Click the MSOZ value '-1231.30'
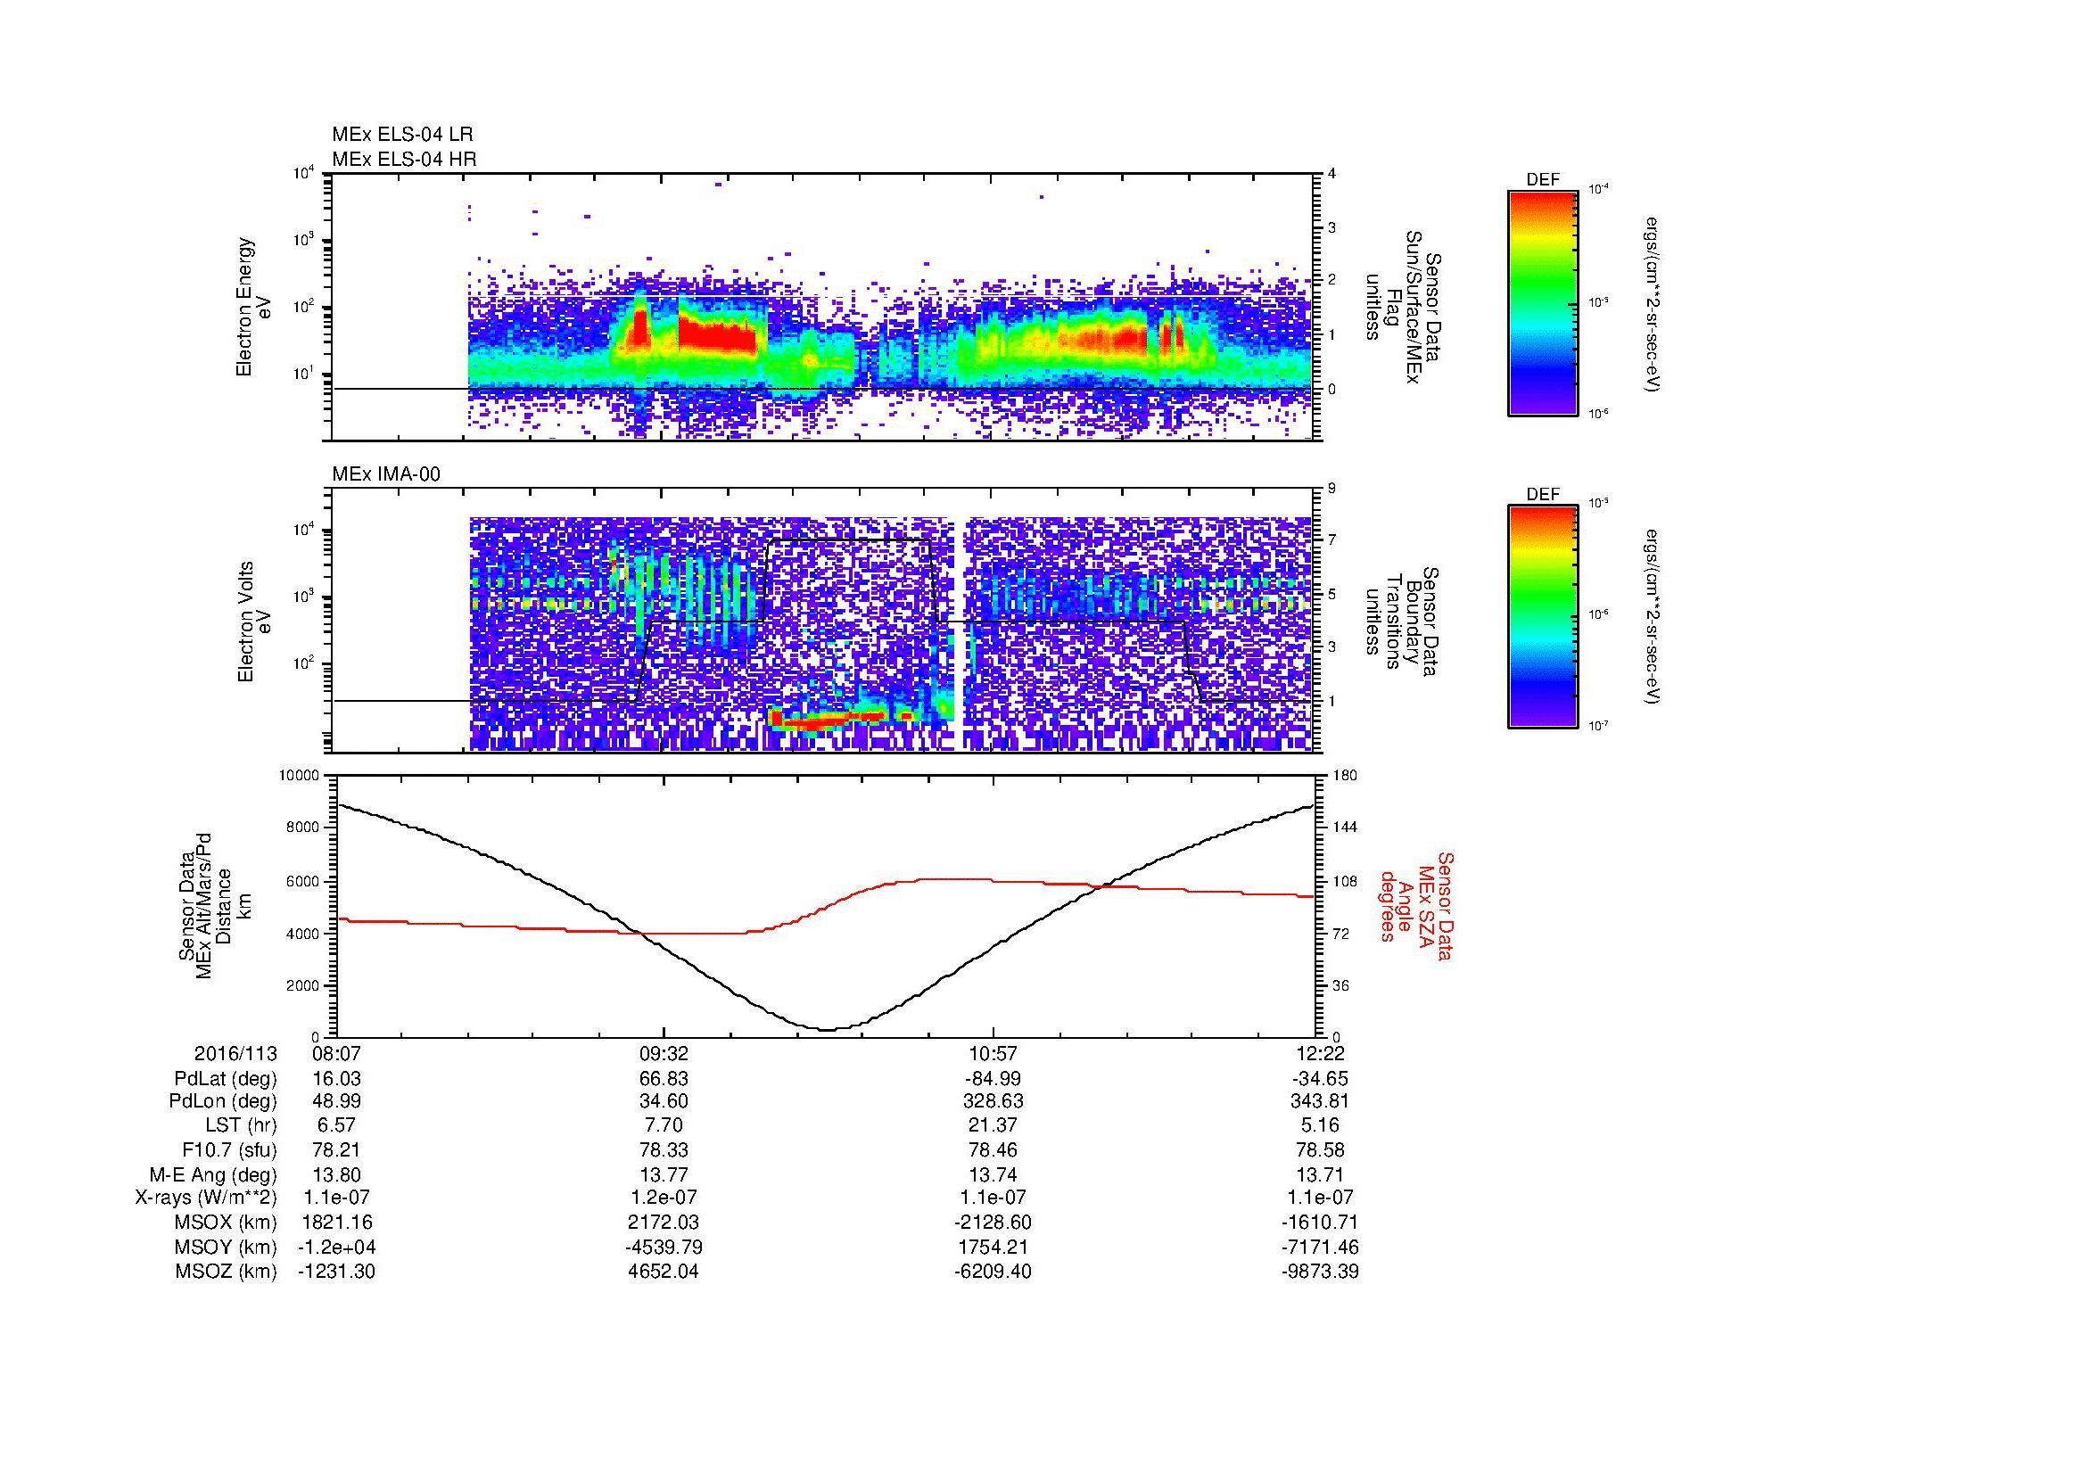The image size is (2086, 1474). [336, 1272]
